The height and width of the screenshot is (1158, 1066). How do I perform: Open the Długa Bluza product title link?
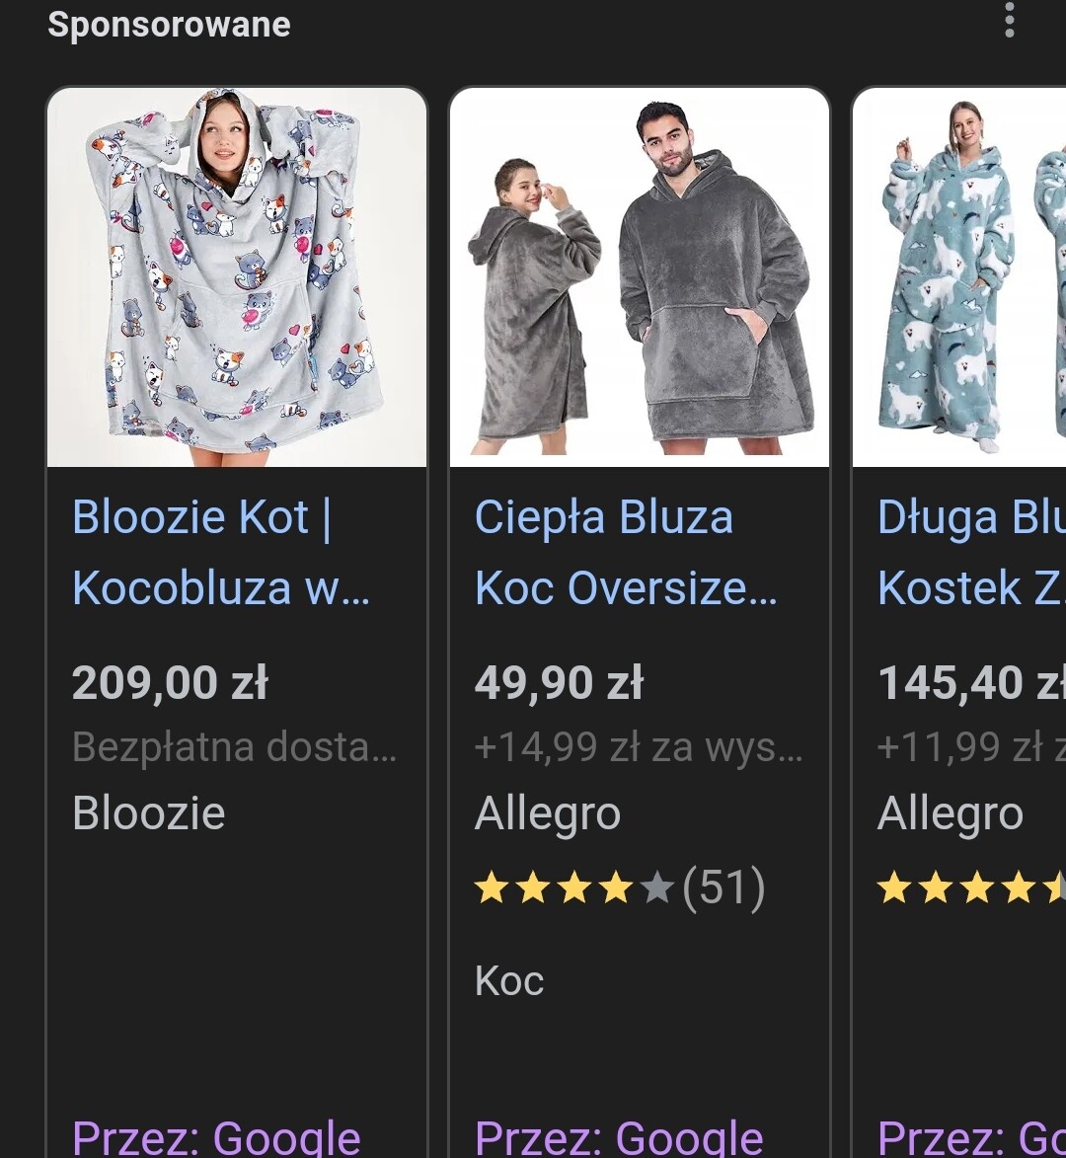point(971,553)
